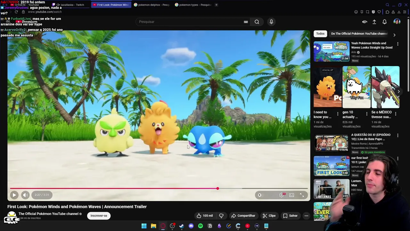This screenshot has height=231, width=410.
Task: Open the FIRST LOOK 1:42 video thumbnail
Action: pyautogui.click(x=332, y=166)
